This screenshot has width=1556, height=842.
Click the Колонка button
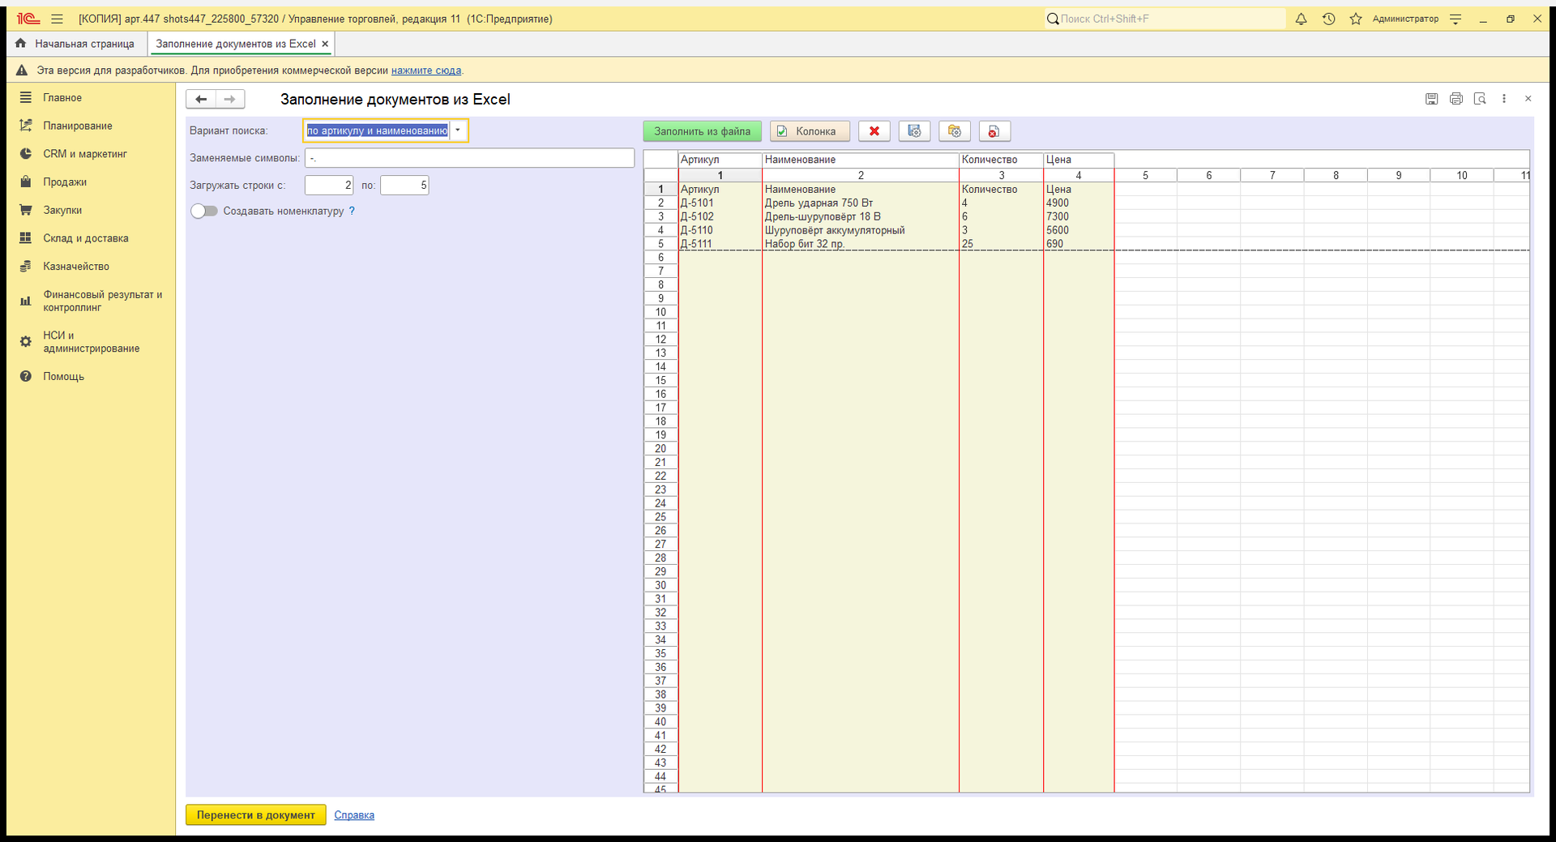pos(810,131)
